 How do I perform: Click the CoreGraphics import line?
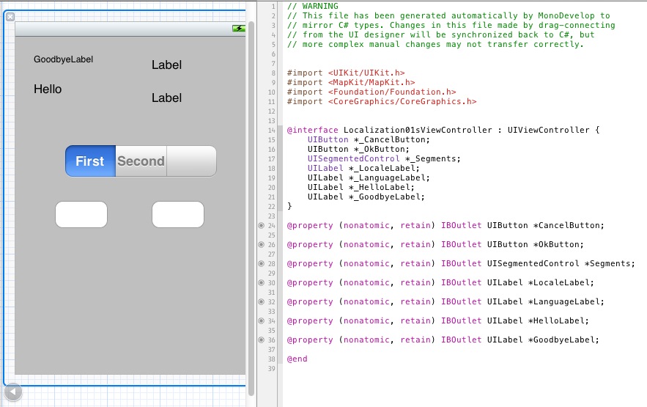[x=382, y=101]
